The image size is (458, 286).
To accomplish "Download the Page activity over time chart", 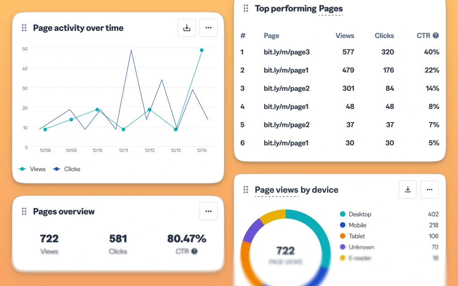I will (187, 28).
